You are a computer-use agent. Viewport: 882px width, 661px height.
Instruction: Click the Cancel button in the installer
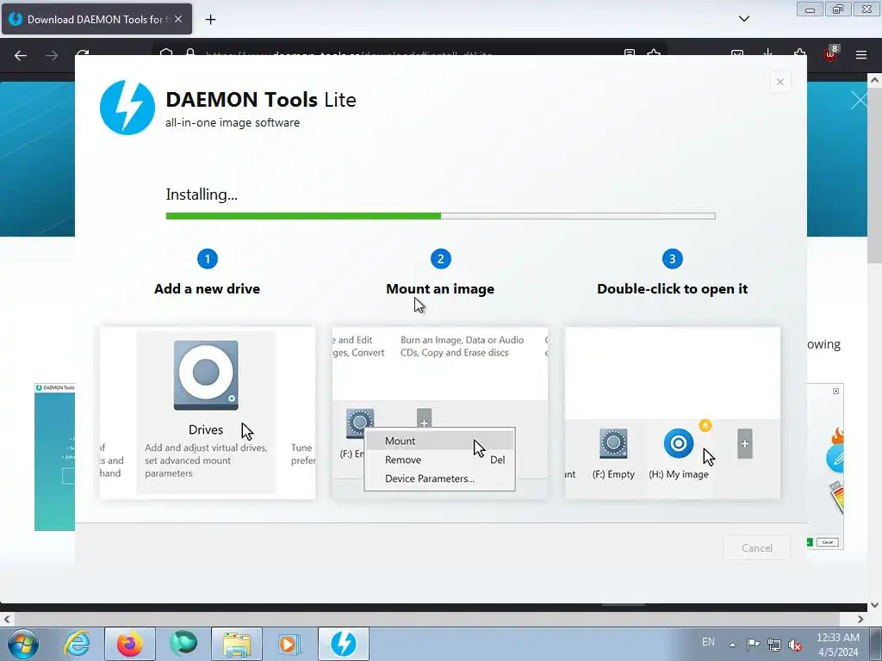coord(756,547)
